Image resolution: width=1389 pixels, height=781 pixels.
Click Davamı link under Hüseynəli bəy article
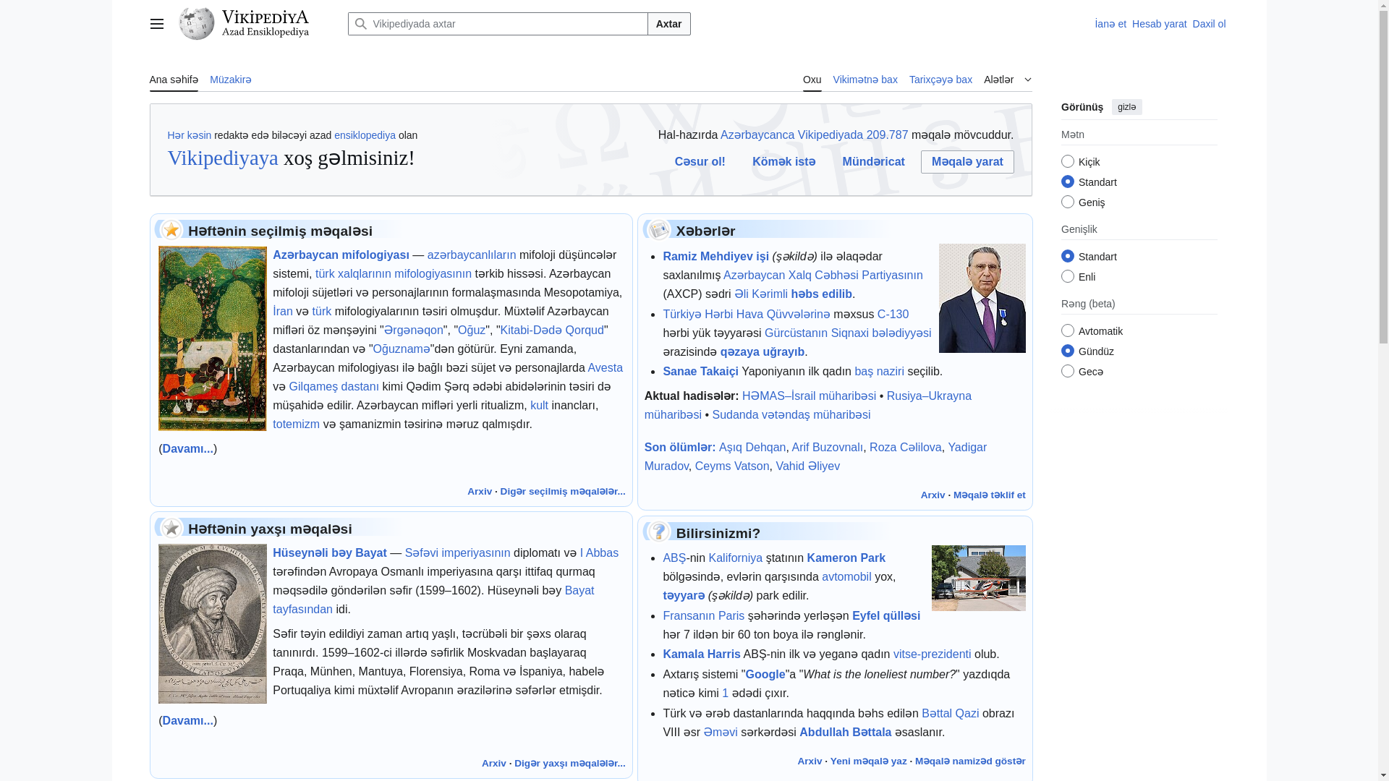click(x=187, y=720)
